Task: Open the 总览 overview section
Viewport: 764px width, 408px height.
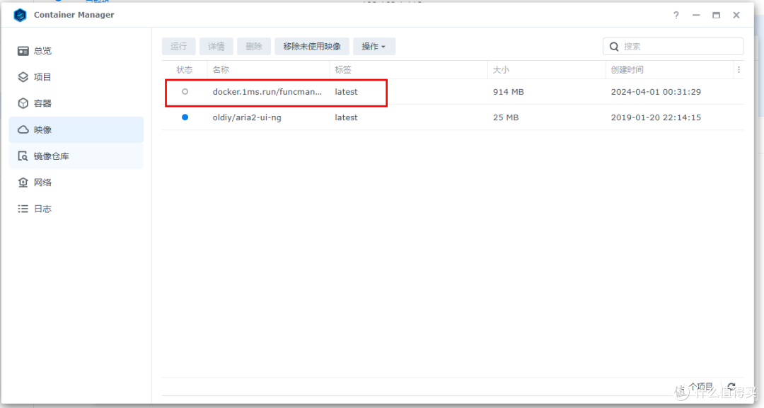Action: tap(76, 51)
